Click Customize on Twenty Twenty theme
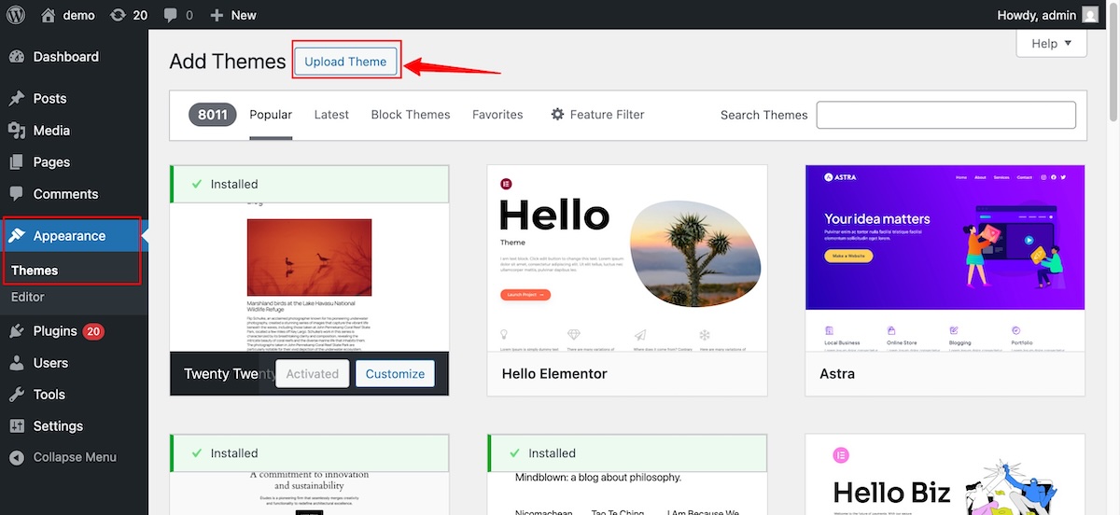The height and width of the screenshot is (515, 1120). (395, 373)
